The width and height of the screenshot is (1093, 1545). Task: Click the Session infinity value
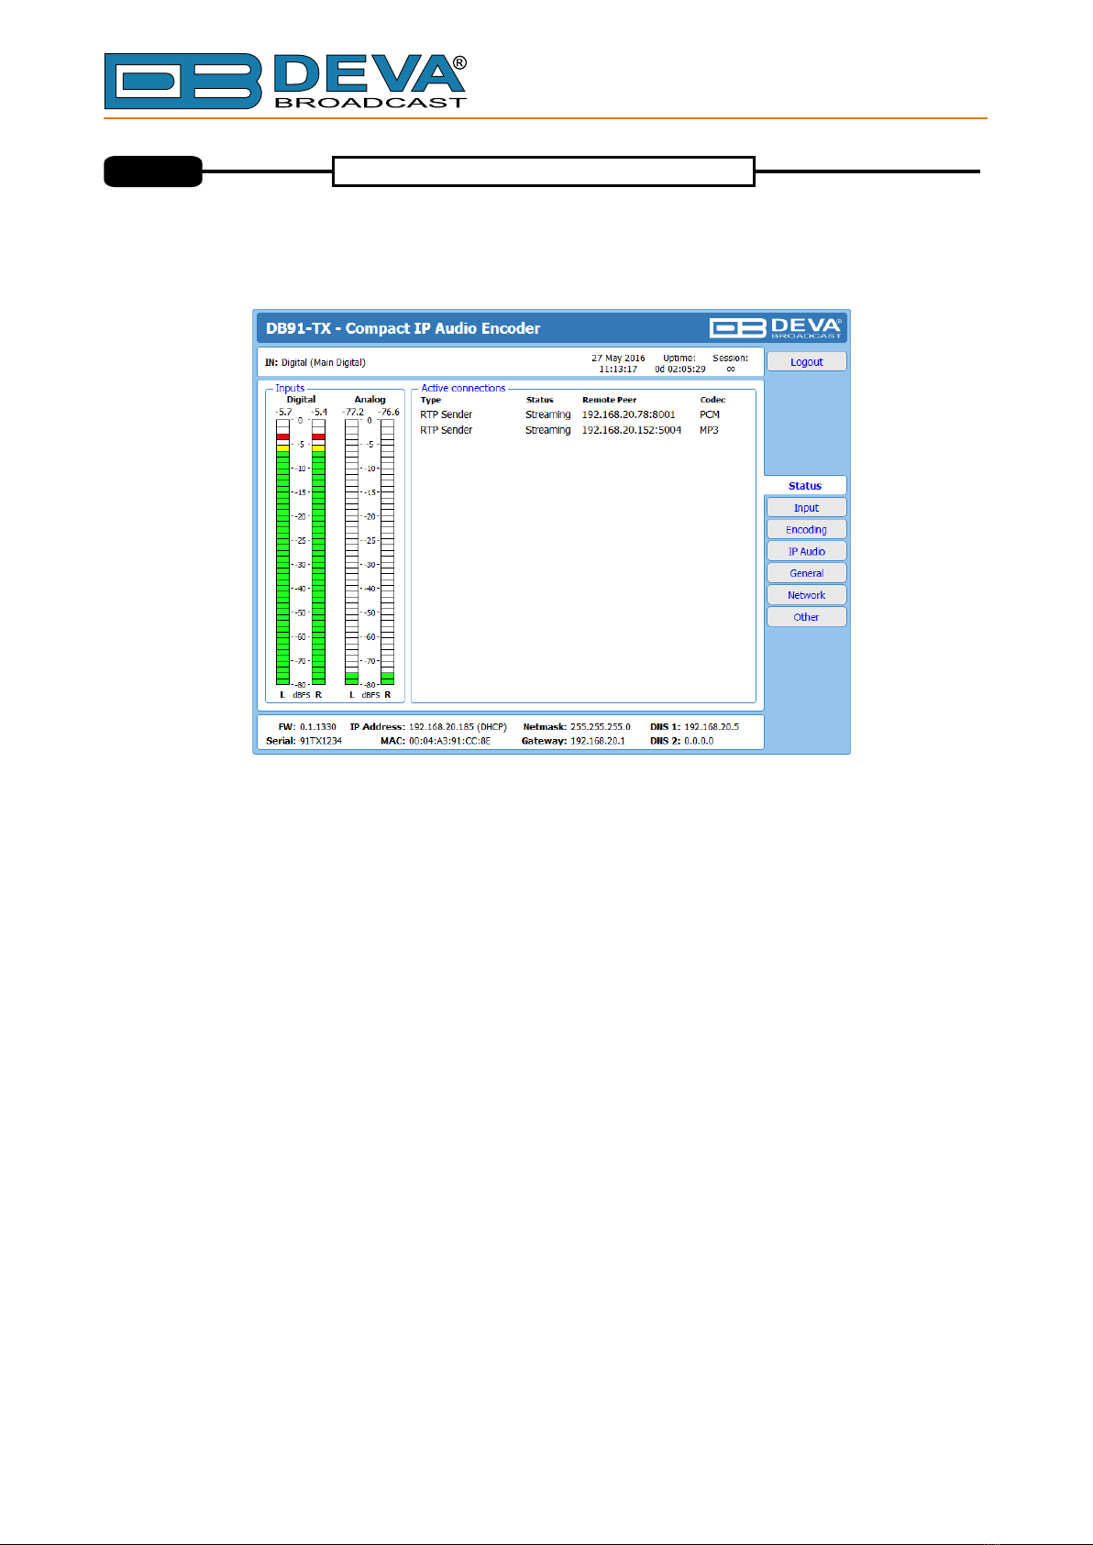point(731,369)
